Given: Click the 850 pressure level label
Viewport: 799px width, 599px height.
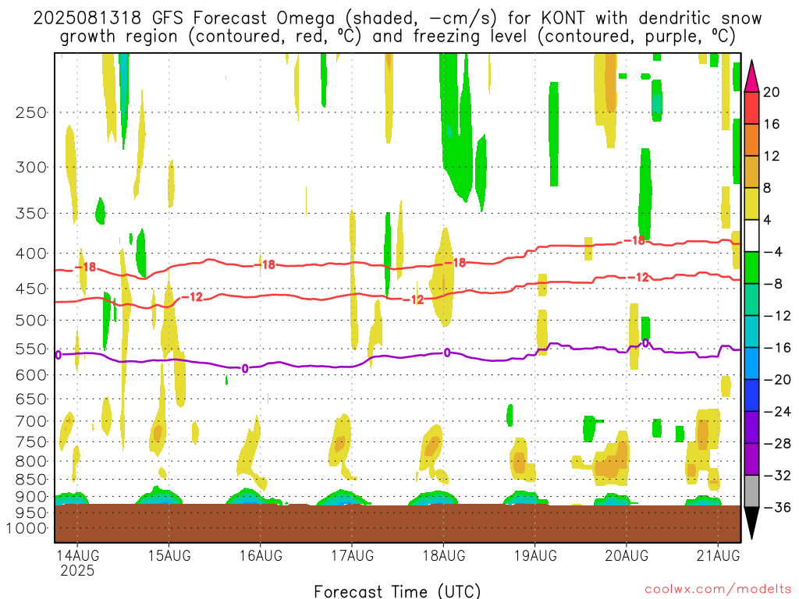Looking at the screenshot, I should coord(31,480).
